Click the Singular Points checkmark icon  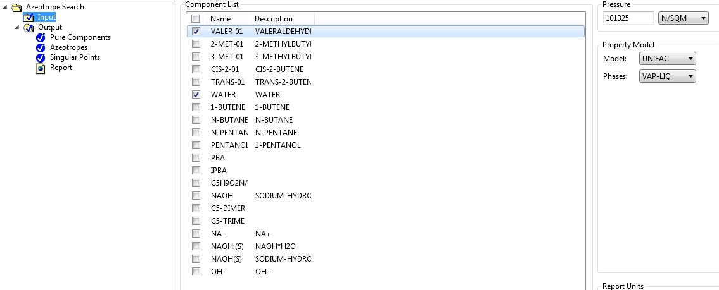click(41, 57)
